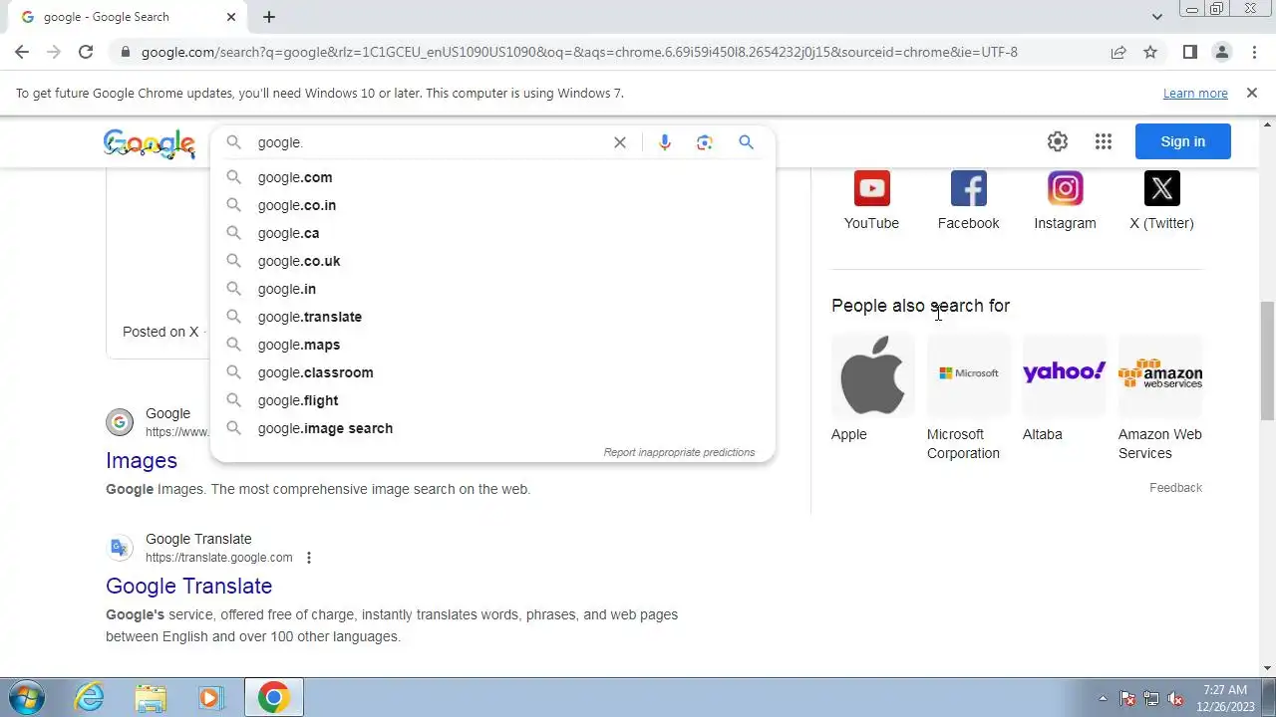Close the google - Google Search tab
The image size is (1276, 717).
coord(231,17)
